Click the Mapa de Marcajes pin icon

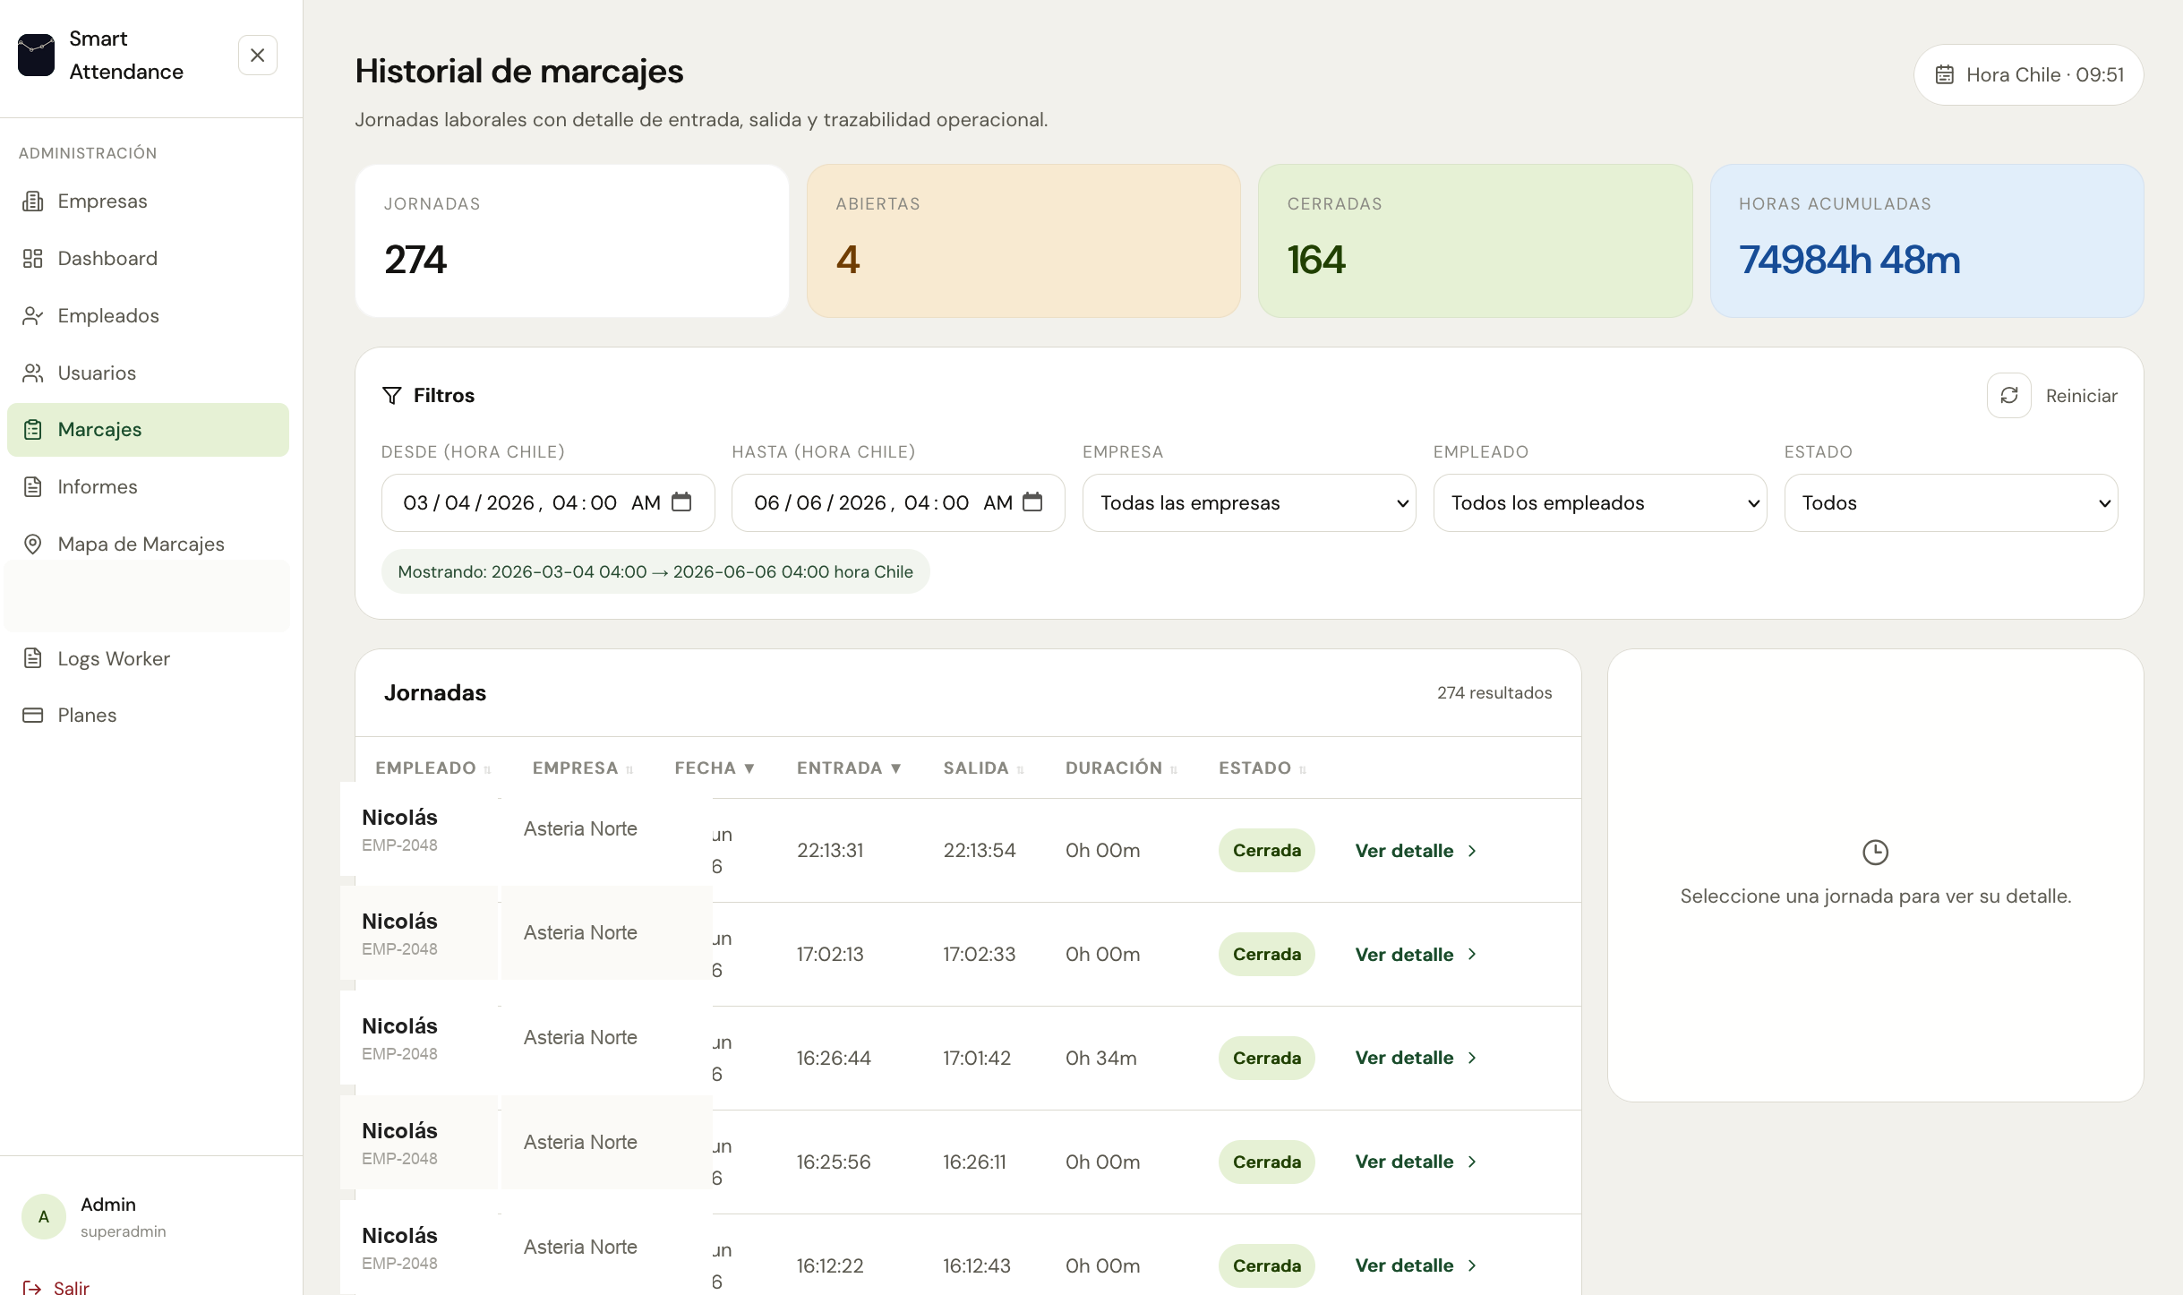(33, 545)
